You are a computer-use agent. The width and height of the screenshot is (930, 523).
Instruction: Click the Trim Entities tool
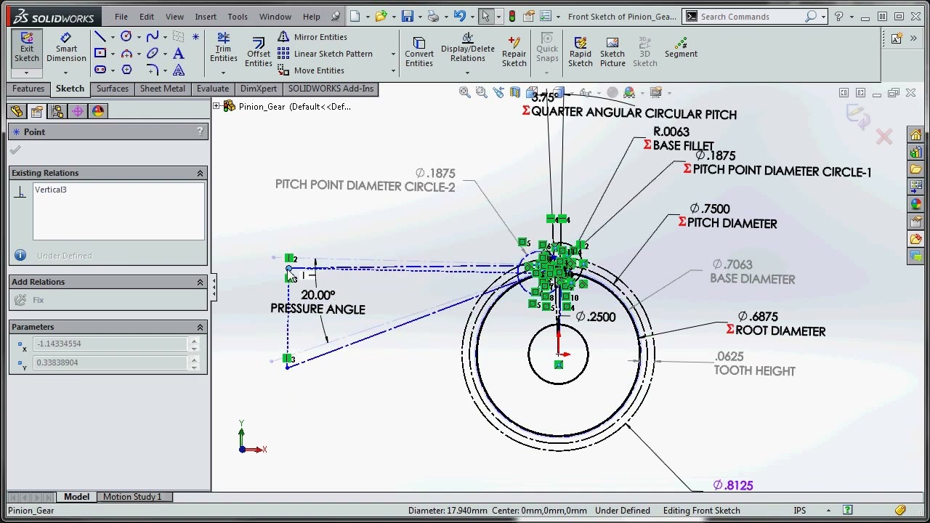point(224,48)
